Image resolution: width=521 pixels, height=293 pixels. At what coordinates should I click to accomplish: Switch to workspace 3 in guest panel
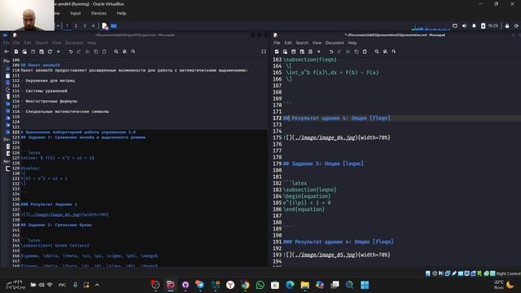pyautogui.click(x=85, y=25)
